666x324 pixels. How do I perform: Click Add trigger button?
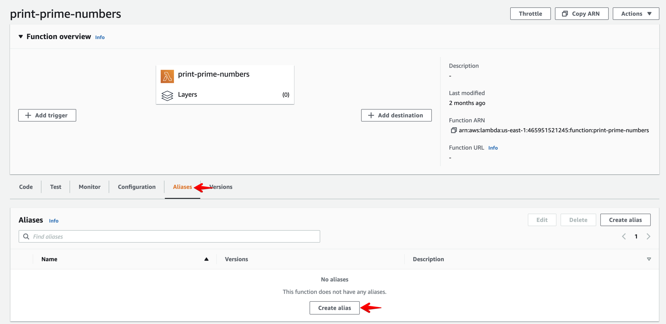click(x=47, y=115)
